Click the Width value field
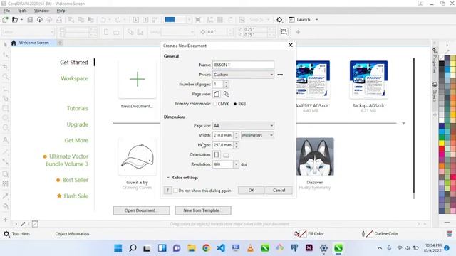The image size is (456, 256). click(x=223, y=135)
